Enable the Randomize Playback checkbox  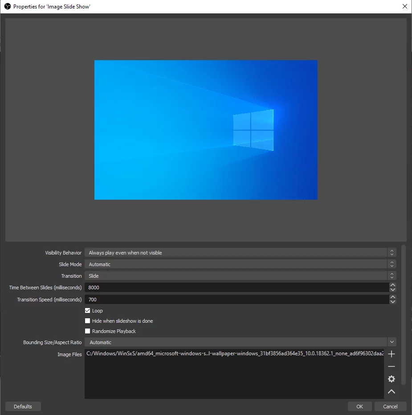click(x=88, y=331)
